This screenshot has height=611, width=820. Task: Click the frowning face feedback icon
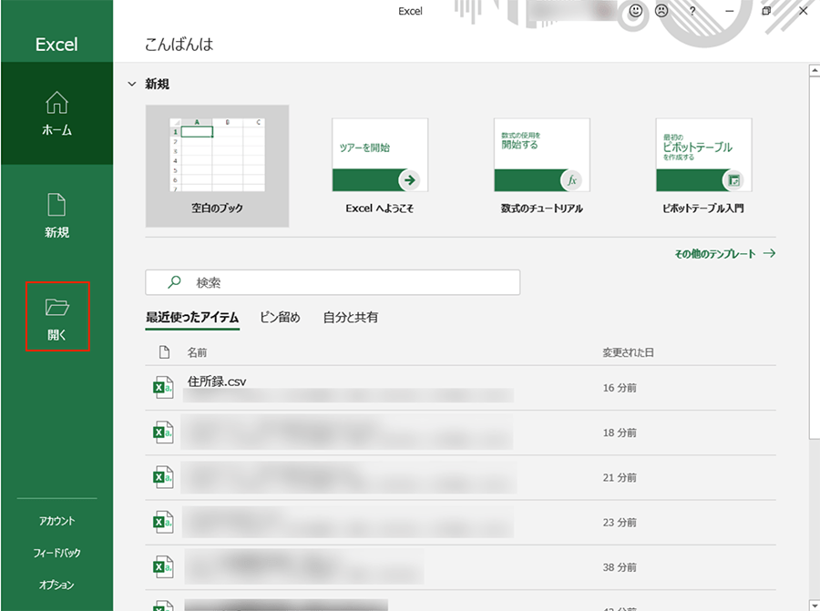coord(661,10)
